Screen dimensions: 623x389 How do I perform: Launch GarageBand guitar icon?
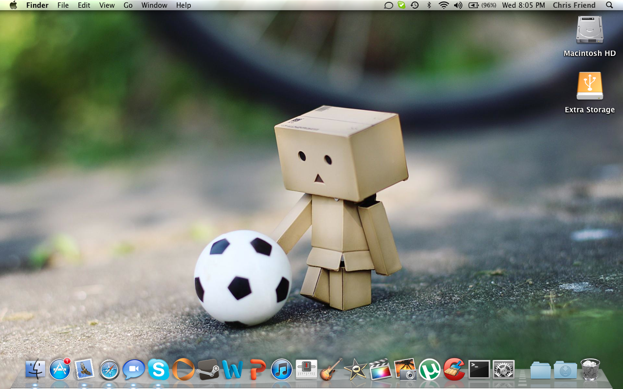[331, 370]
